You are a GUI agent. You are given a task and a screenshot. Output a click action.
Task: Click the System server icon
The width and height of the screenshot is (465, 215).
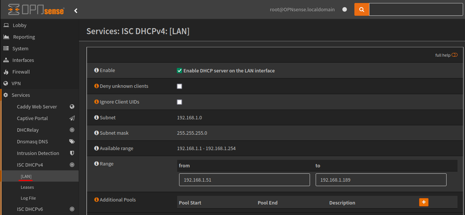[x=6, y=48]
